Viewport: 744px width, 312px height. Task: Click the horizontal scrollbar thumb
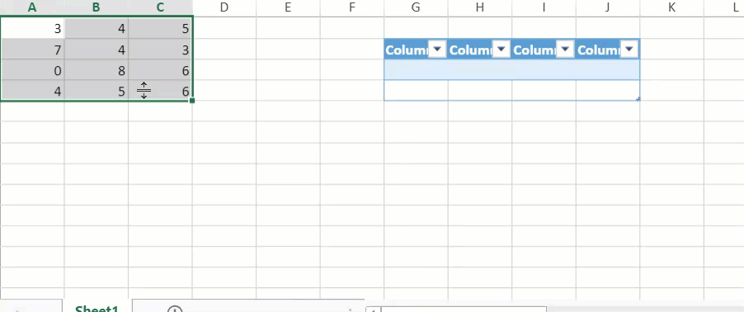point(464,310)
